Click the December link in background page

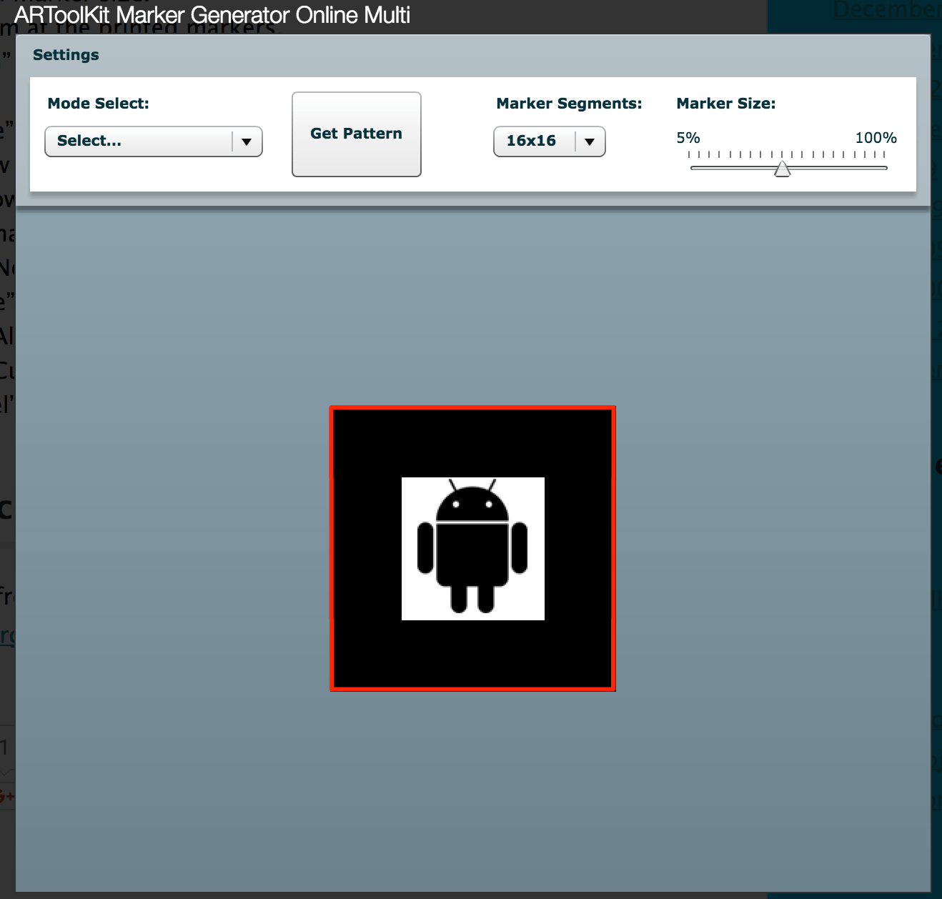tap(887, 10)
